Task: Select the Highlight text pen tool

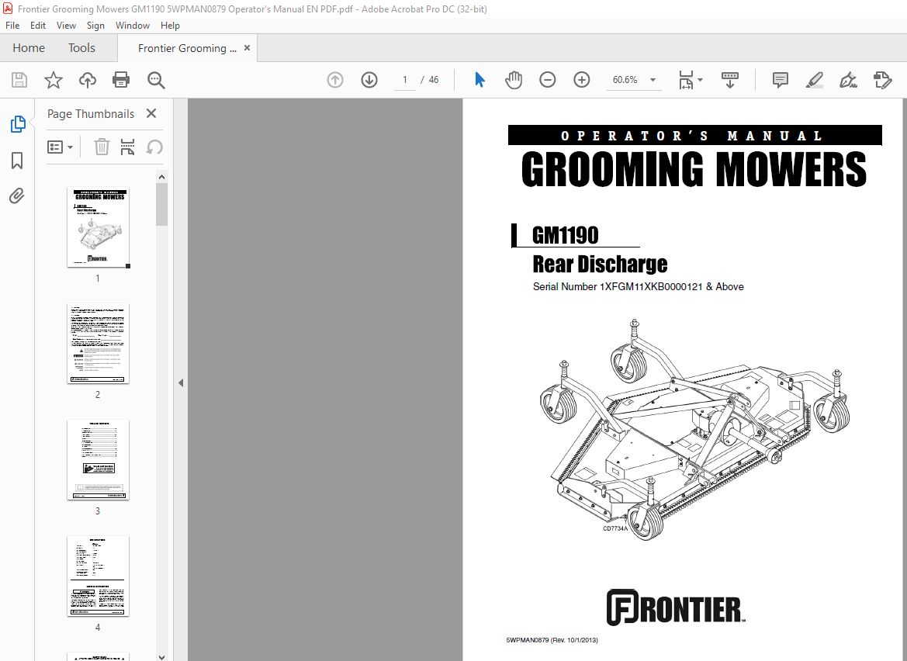Action: point(815,80)
